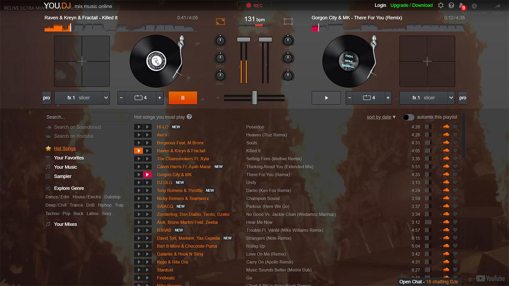
Task: Favorite the Killed It track with the heart
Action: (x=455, y=150)
